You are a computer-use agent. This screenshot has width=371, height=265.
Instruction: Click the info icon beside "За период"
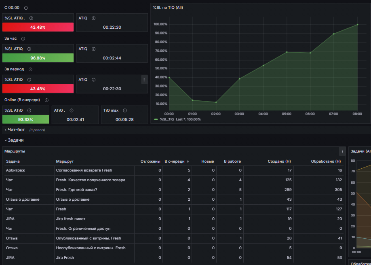[30, 69]
